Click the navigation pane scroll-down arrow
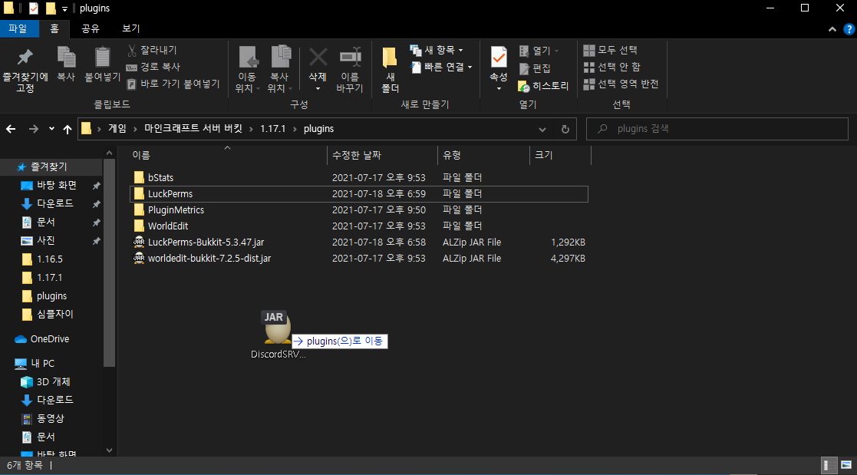The width and height of the screenshot is (857, 475). [109, 450]
